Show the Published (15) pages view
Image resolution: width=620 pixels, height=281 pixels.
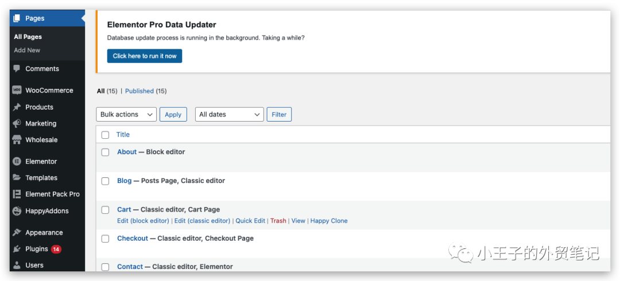click(146, 91)
